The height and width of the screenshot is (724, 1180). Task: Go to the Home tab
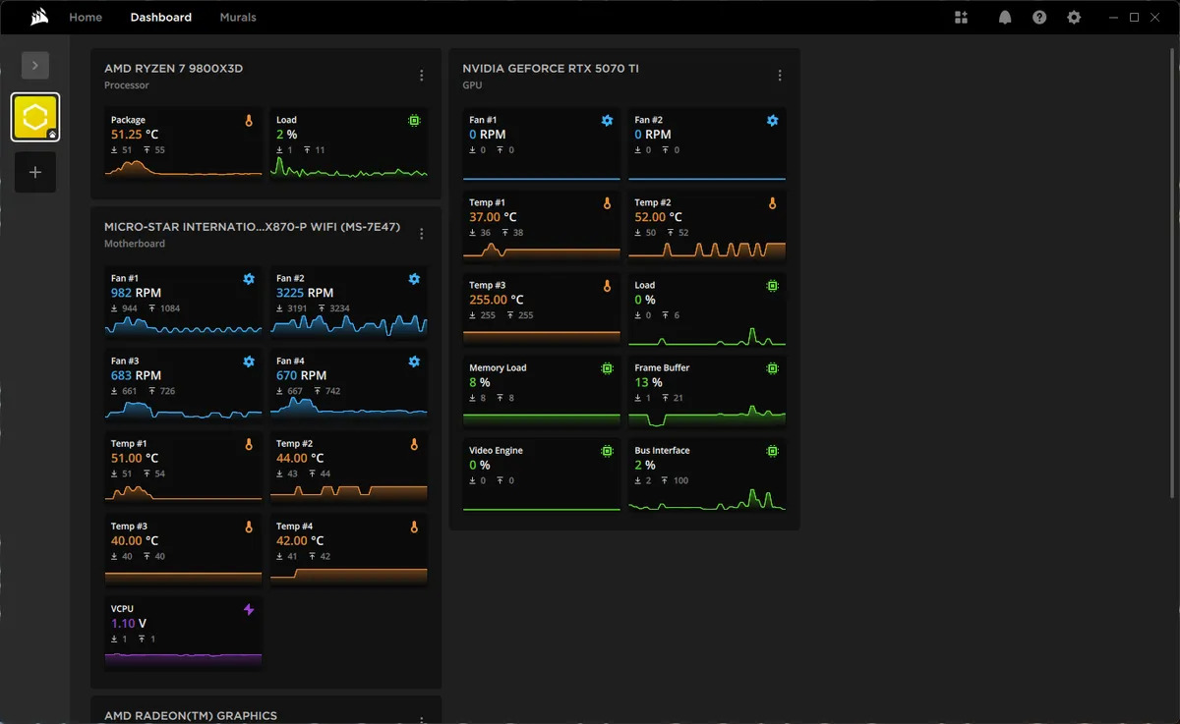tap(86, 17)
